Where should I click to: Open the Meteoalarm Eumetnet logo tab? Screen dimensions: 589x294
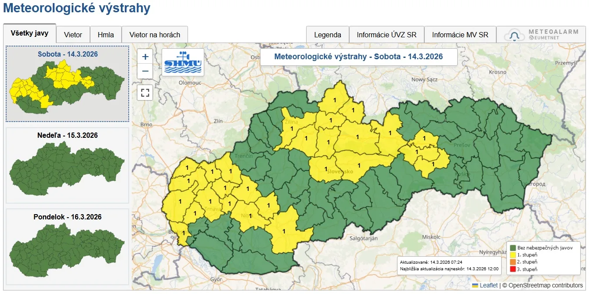[541, 35]
